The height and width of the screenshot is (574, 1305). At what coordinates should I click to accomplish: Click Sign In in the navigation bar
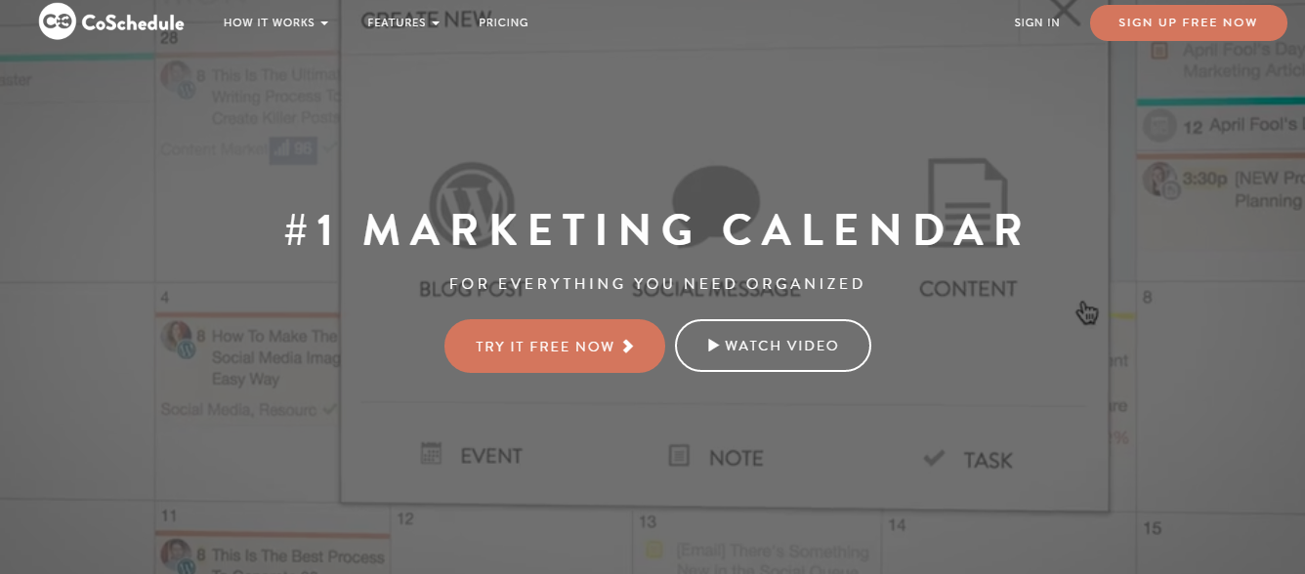pos(1036,21)
